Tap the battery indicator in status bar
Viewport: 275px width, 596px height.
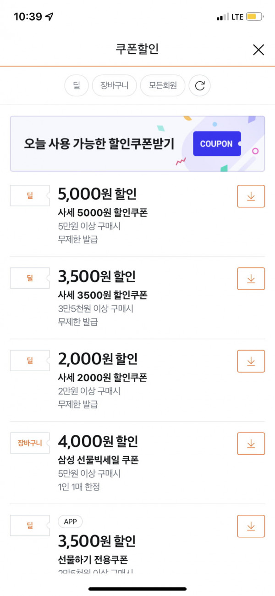255,17
